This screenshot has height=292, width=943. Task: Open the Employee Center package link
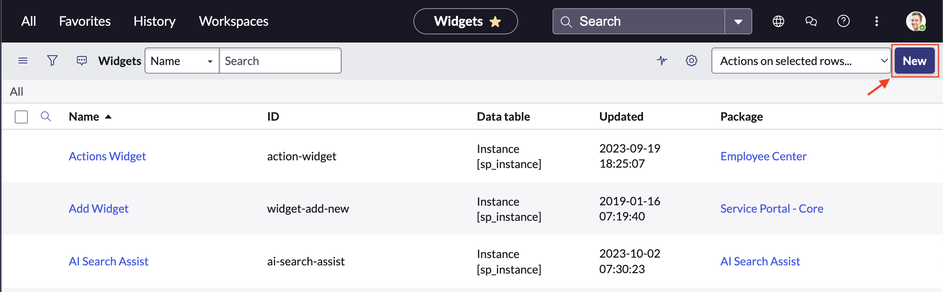[x=763, y=156]
